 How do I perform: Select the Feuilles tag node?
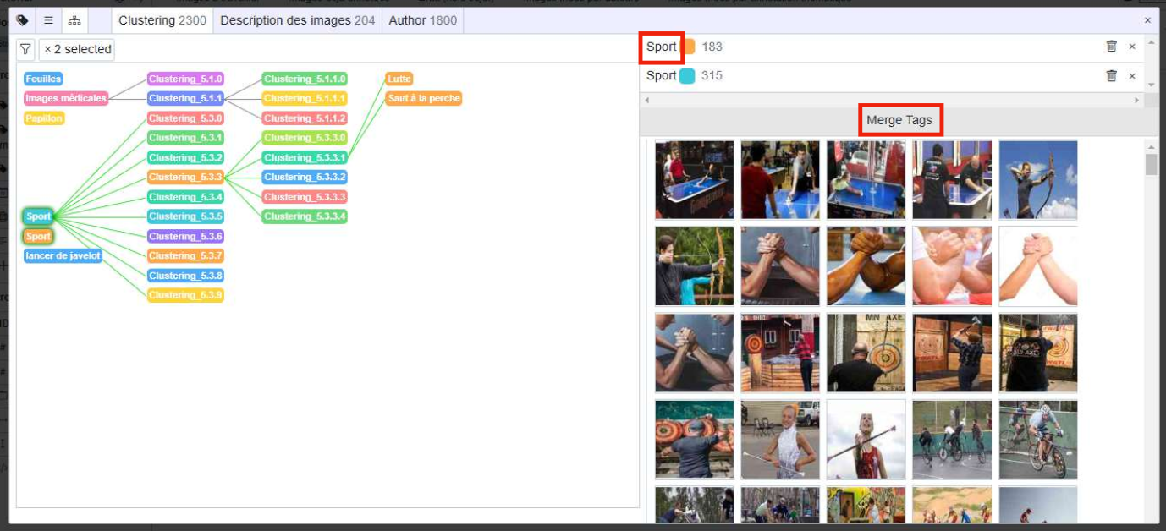(x=43, y=79)
